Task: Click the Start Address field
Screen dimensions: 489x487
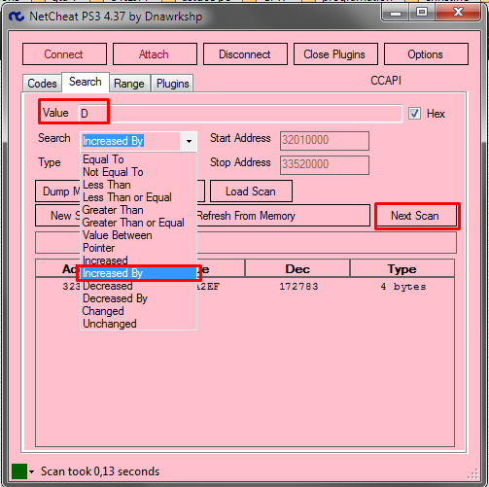Action: tap(325, 141)
